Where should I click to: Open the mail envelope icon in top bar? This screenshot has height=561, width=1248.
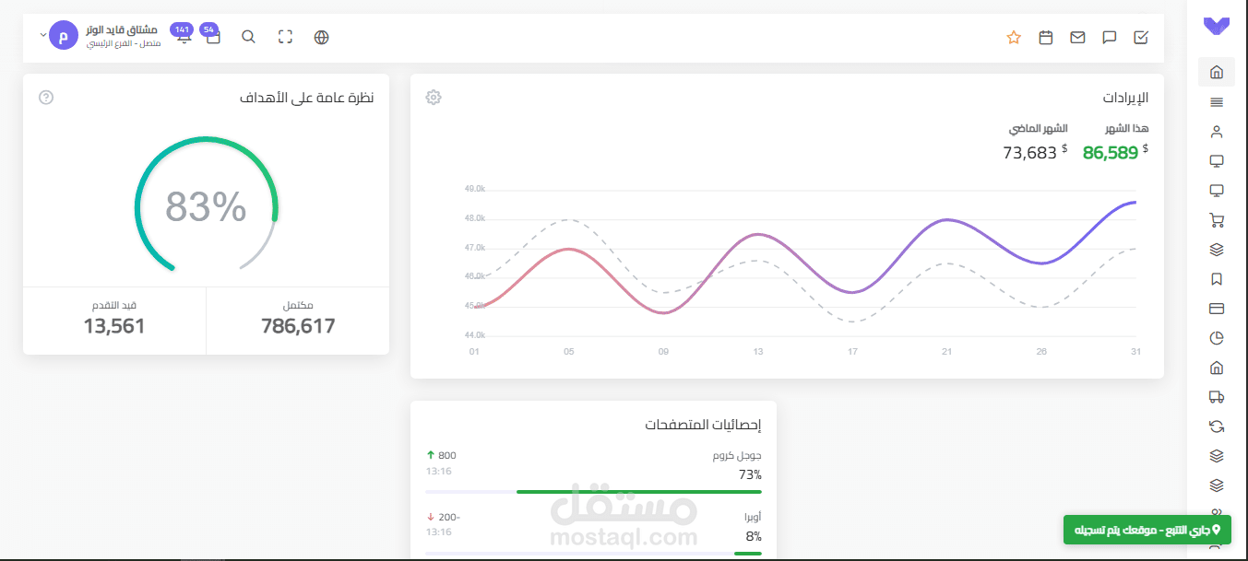point(1077,38)
